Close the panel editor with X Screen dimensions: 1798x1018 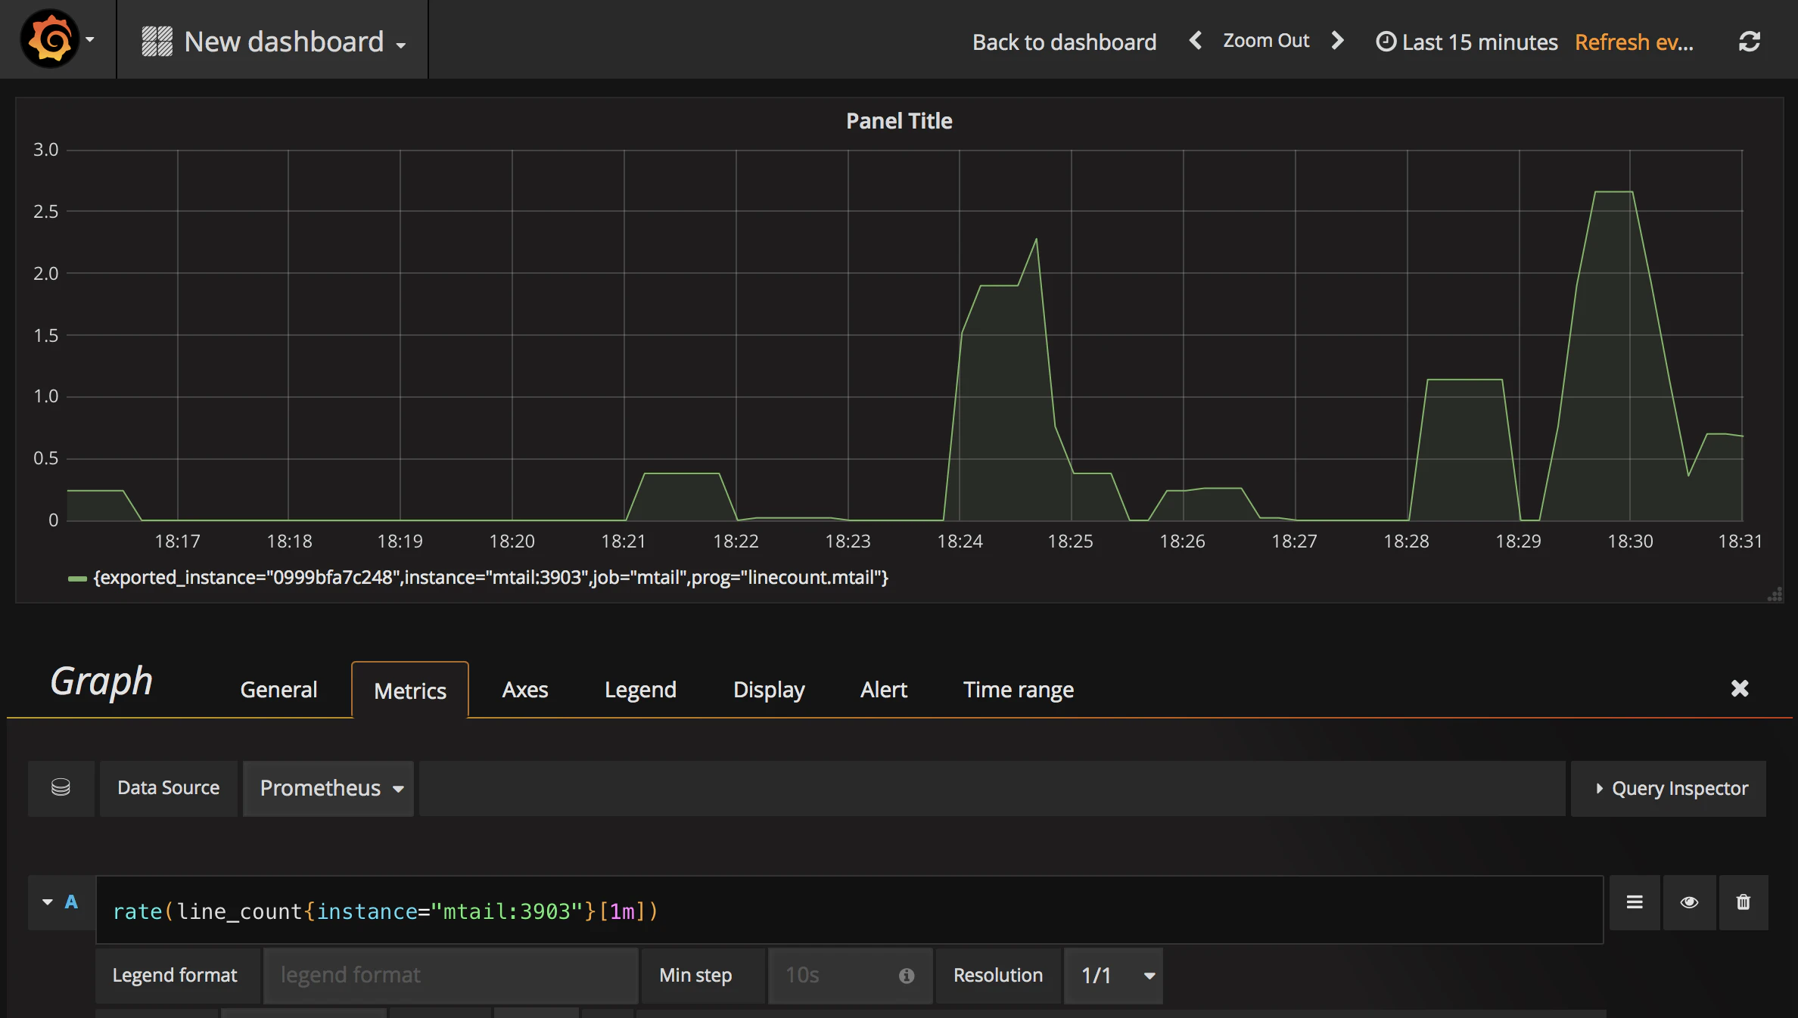click(x=1740, y=688)
